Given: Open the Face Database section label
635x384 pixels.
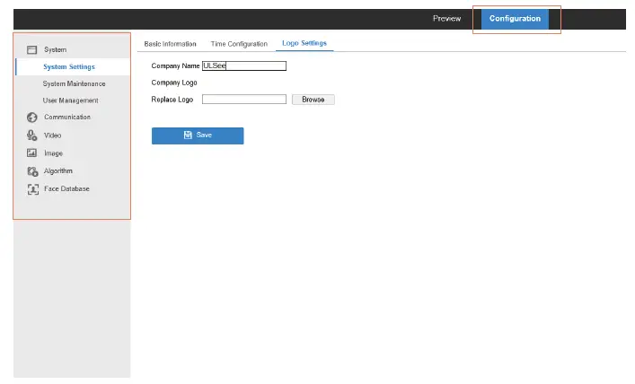Looking at the screenshot, I should [66, 189].
